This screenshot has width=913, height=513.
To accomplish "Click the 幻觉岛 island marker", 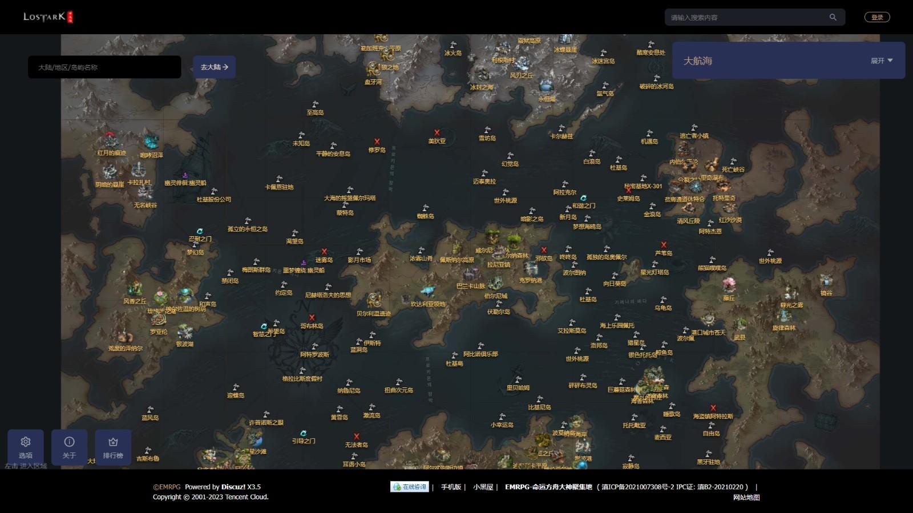I will [510, 156].
